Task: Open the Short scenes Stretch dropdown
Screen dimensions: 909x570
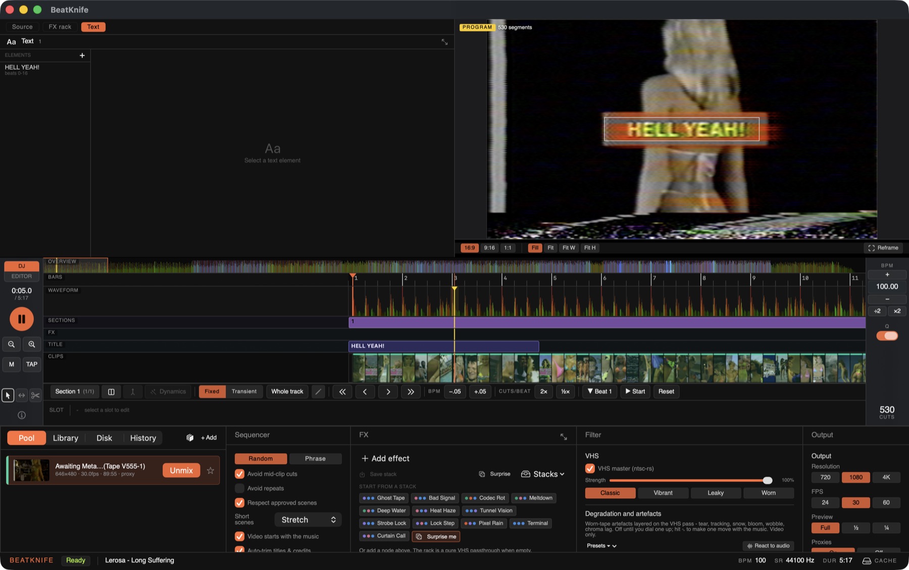Action: coord(308,520)
